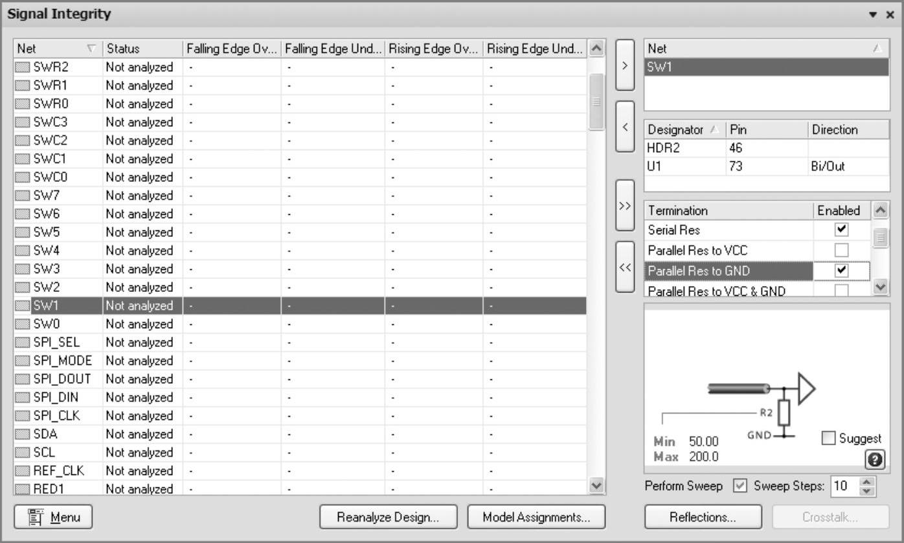Select the SPI_SEL net row
Image resolution: width=904 pixels, height=543 pixels.
(300, 342)
